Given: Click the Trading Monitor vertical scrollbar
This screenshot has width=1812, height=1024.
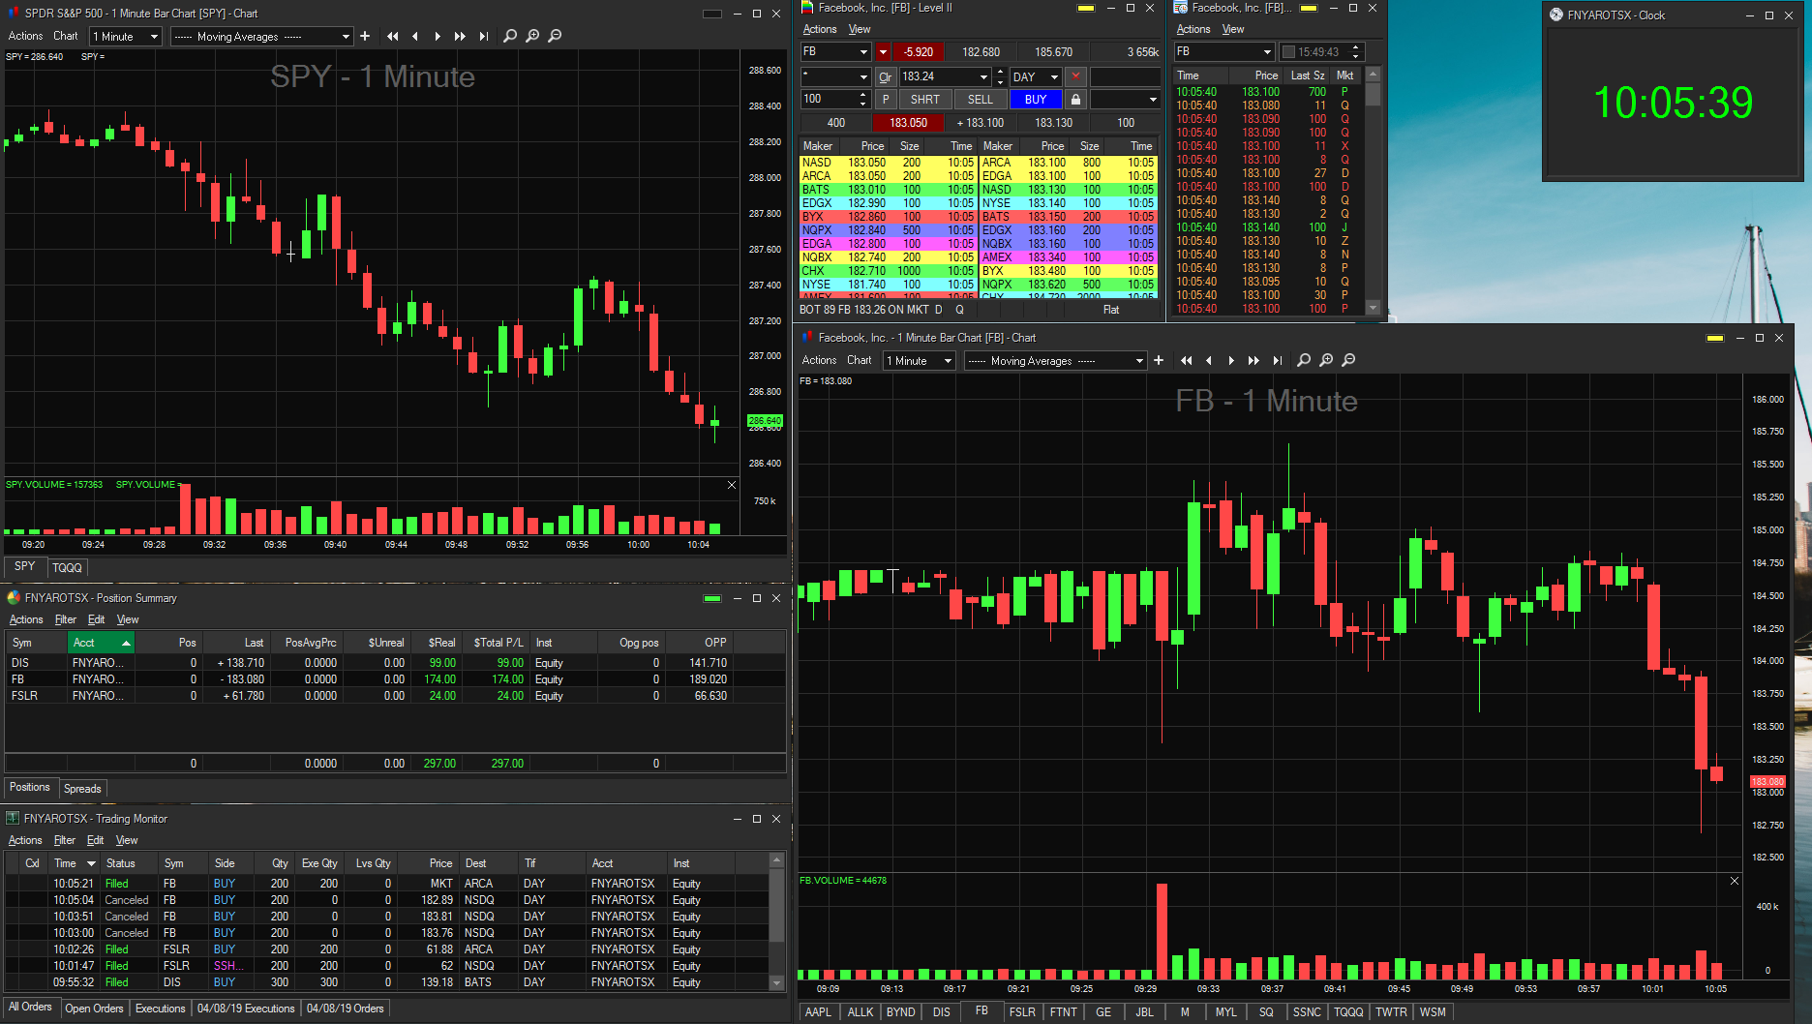Looking at the screenshot, I should point(776,921).
